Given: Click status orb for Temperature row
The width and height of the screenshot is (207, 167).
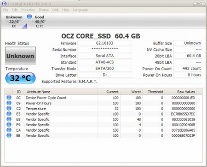Looking at the screenshot, I should (9, 108).
